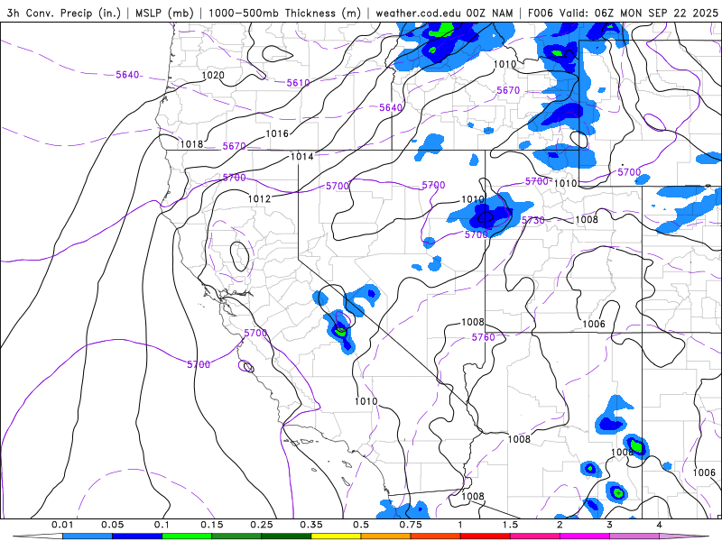
Task: Click the "1000-500mb Thickness (m)" title text
Action: (x=284, y=13)
